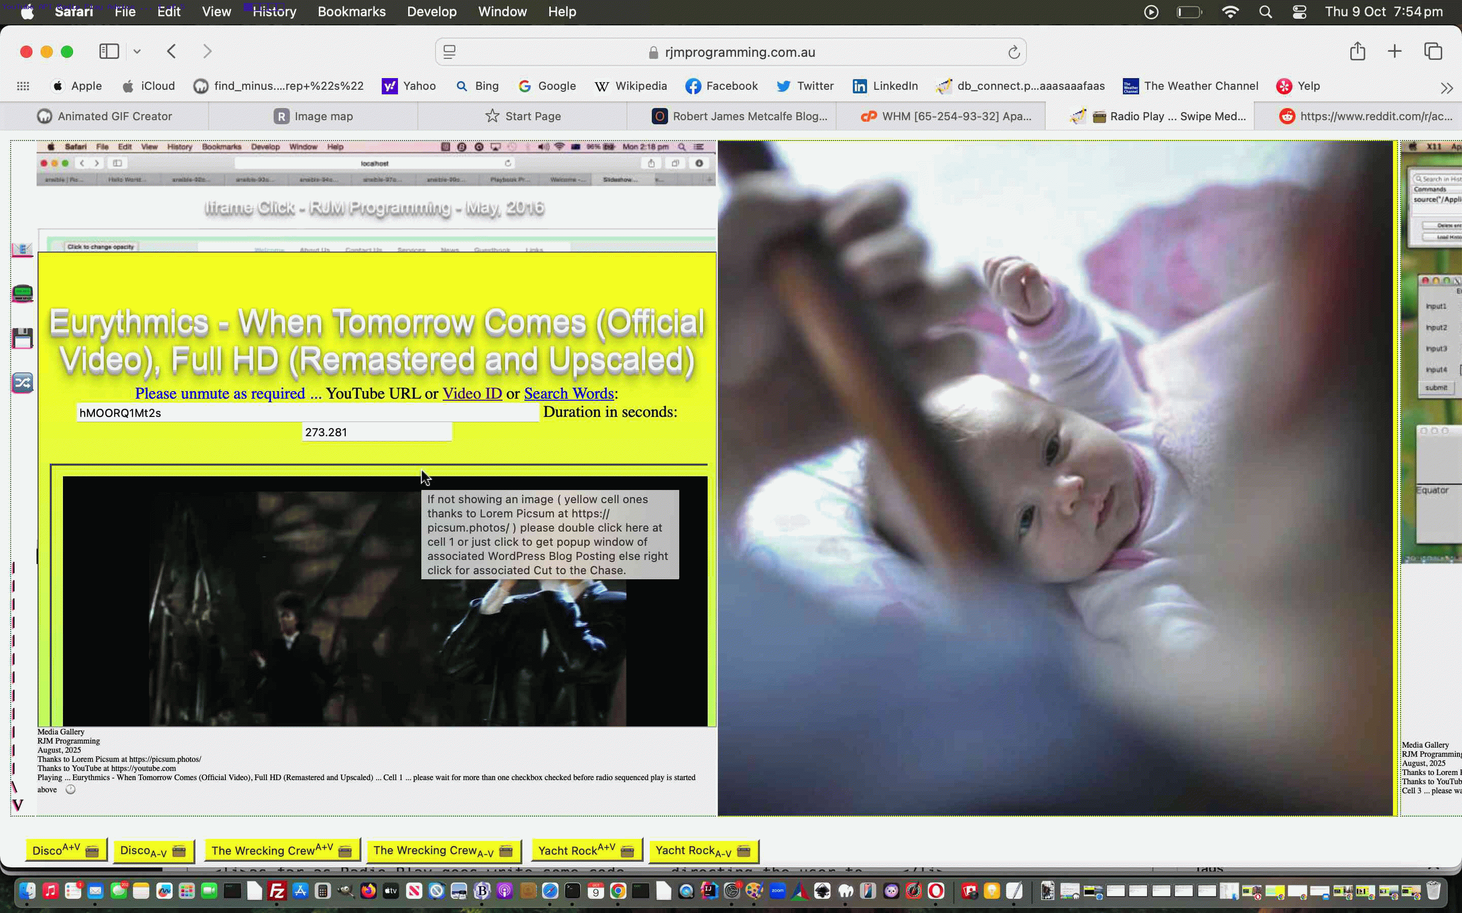
Task: Click the YouTube video ID input field
Action: click(307, 413)
